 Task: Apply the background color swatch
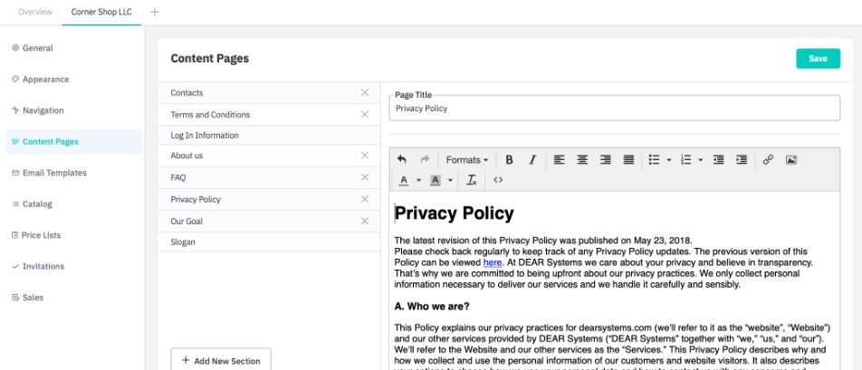coord(436,180)
